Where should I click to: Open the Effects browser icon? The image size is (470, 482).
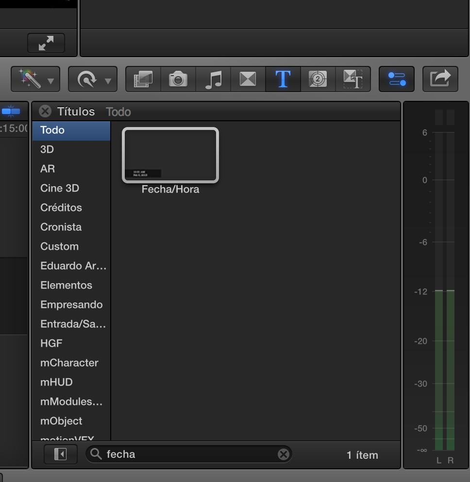[143, 79]
